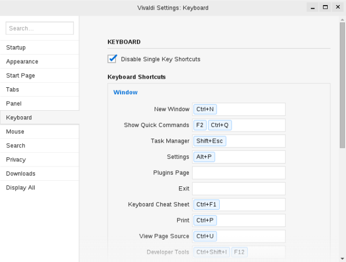Screen dimensions: 346x262
Task: Click the View Page Source shortcut field
Action: tap(239, 236)
